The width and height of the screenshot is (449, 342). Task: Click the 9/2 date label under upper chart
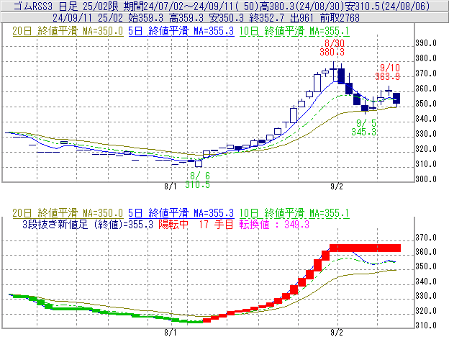[x=337, y=186]
